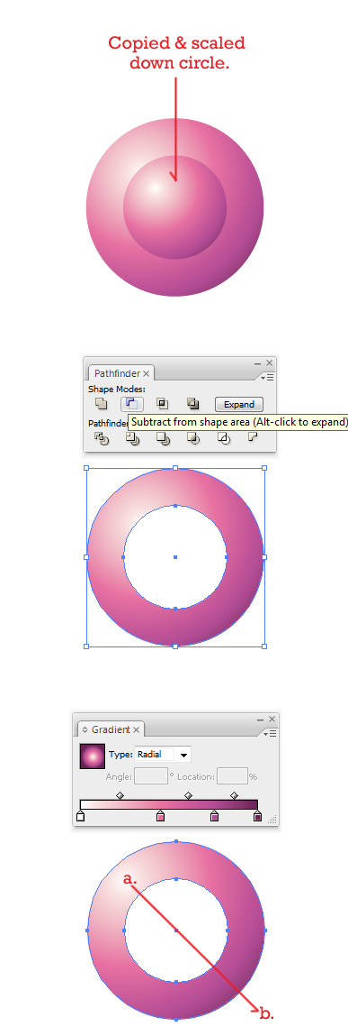The height and width of the screenshot is (1036, 348).
Task: Open the gradient Type dropdown
Action: (183, 755)
